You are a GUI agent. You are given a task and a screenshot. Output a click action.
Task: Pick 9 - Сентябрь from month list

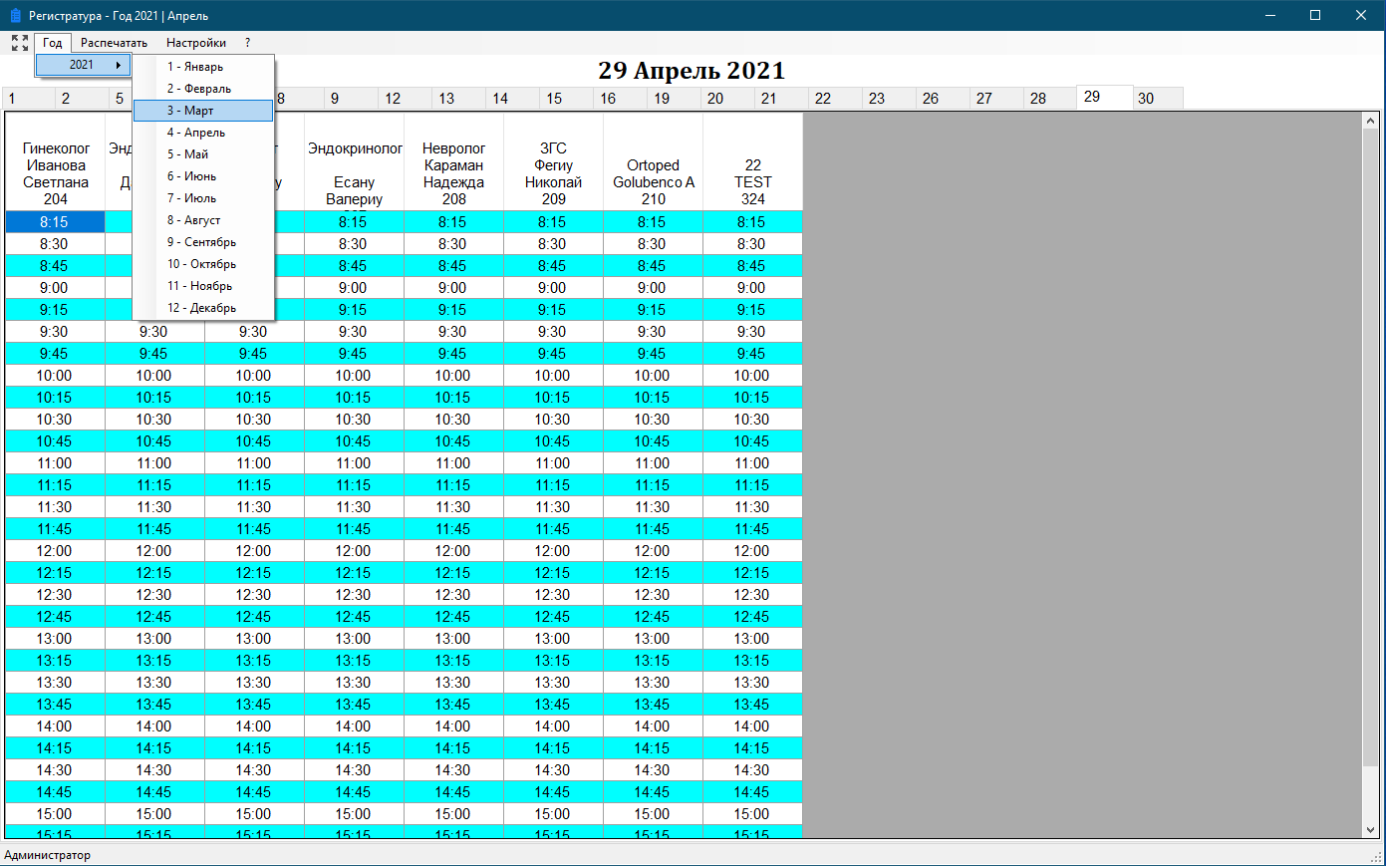(203, 242)
